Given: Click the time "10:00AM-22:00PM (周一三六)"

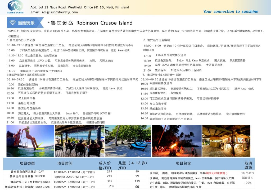Looking at the screenshot, I should click(x=74, y=182).
